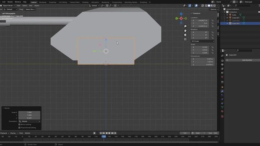Click the play animation button
Viewport: 260px width, 146px height.
[109, 133]
